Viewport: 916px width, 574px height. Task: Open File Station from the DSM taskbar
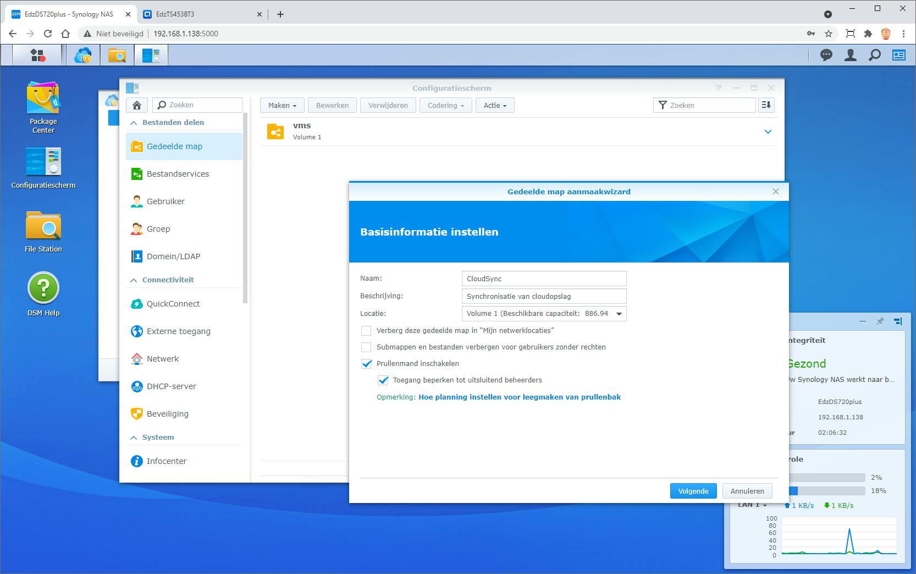click(x=117, y=55)
